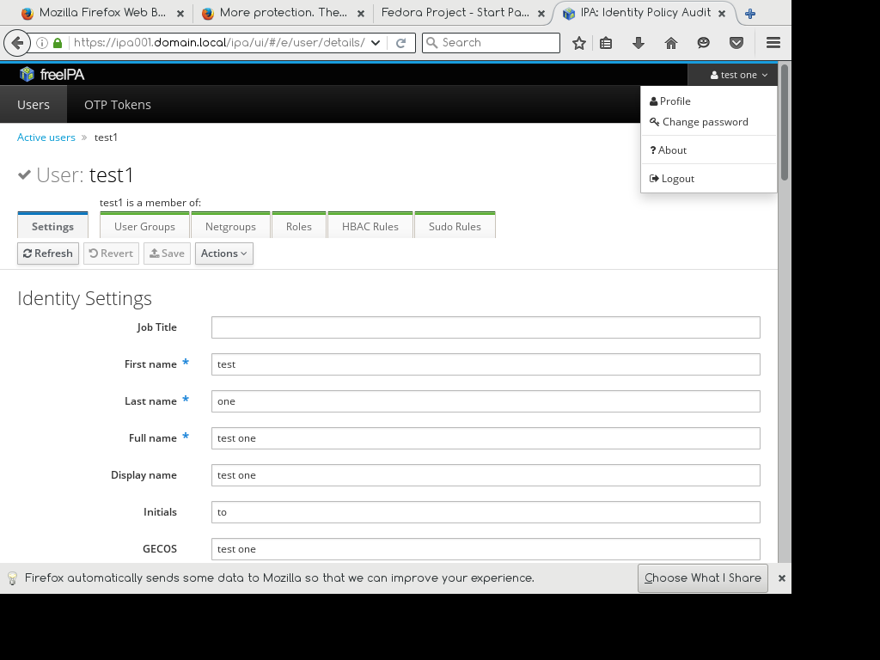Open the User Groups tab
This screenshot has height=660, width=880.
[x=144, y=226]
